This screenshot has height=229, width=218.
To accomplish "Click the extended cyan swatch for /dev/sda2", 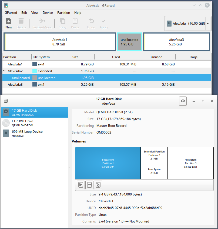I will (35, 71).
